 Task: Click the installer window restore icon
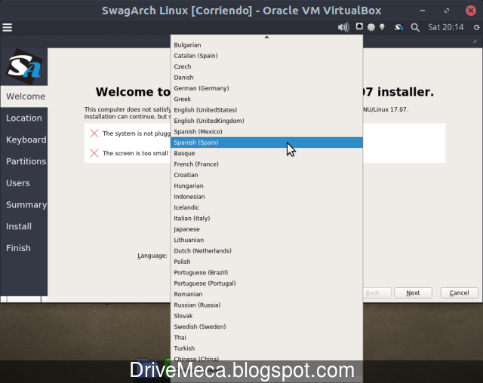coord(475,41)
